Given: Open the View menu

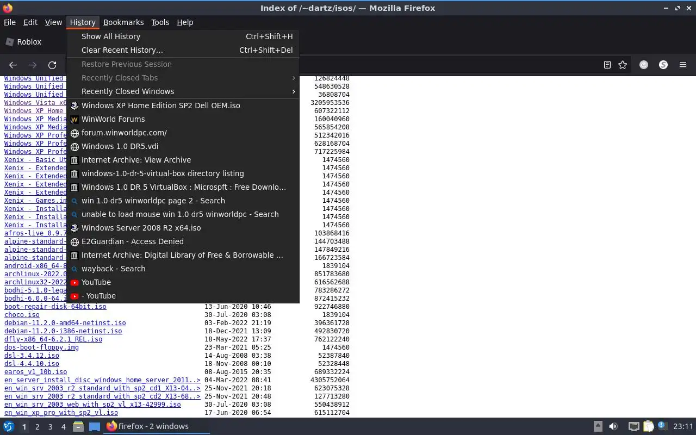Looking at the screenshot, I should [x=53, y=22].
